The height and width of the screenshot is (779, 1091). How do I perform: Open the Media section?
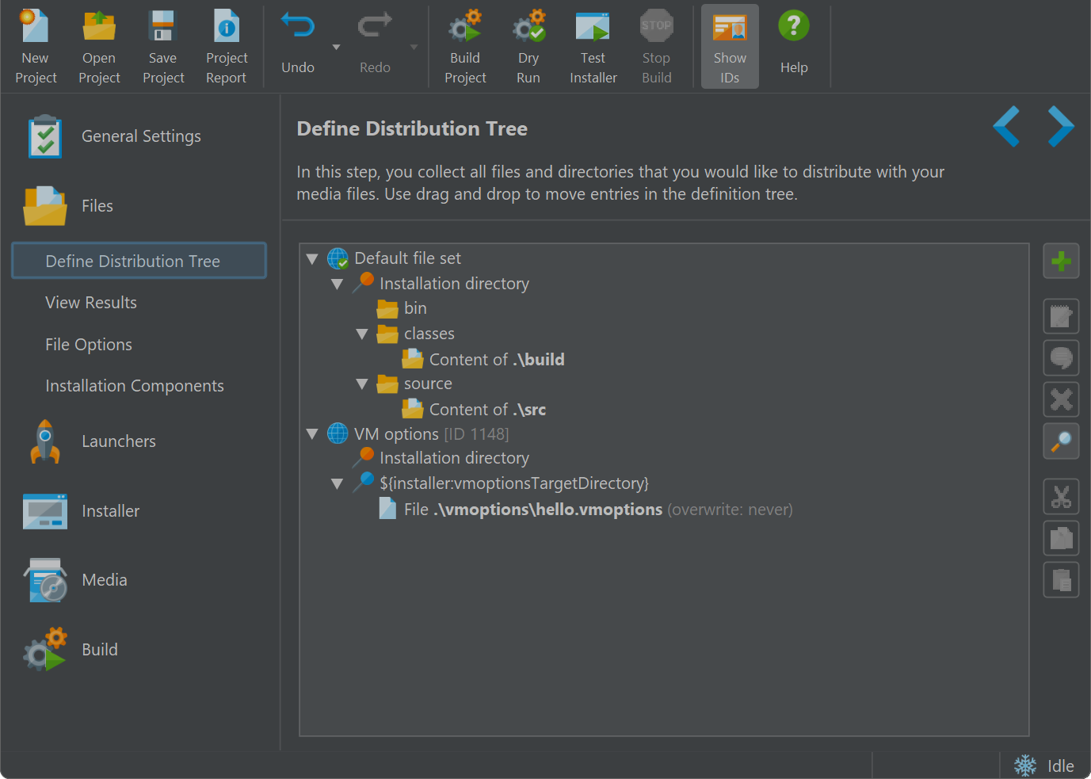click(x=76, y=580)
